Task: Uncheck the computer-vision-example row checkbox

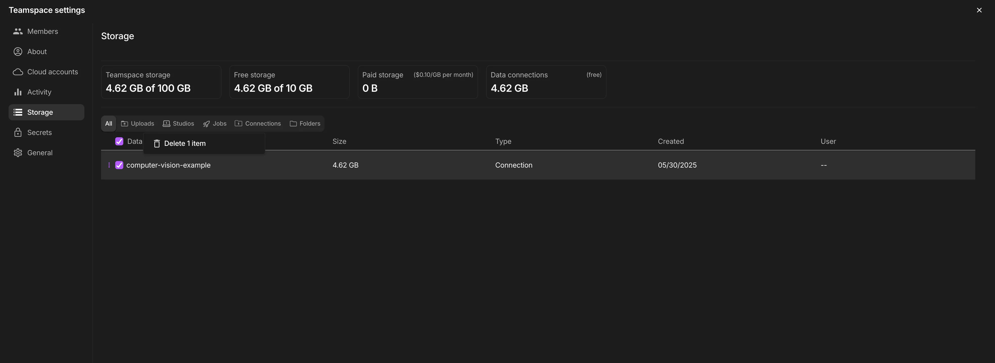Action: (119, 165)
